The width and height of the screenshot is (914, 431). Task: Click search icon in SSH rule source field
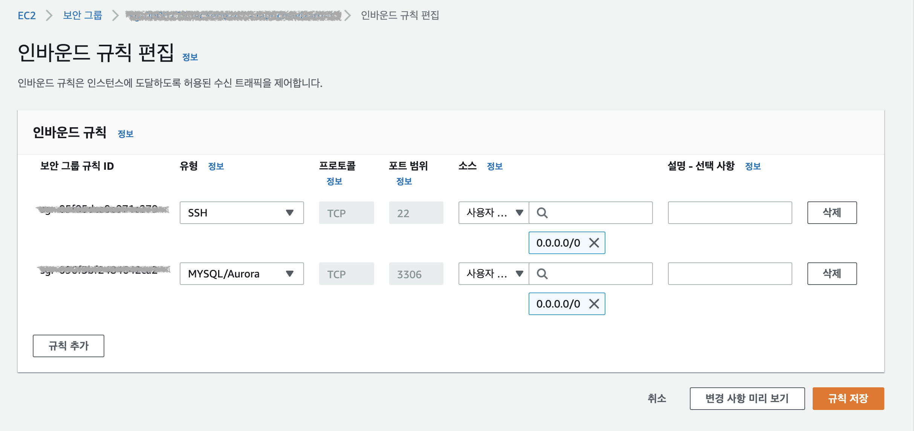tap(542, 213)
